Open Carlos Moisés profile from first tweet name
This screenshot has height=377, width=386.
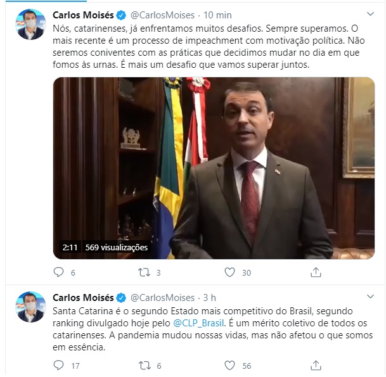(x=83, y=15)
